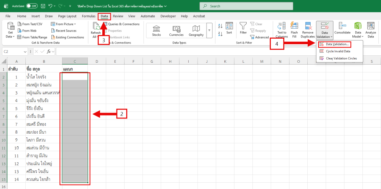Switch to the Page Layout tab
The width and height of the screenshot is (381, 189).
(67, 16)
